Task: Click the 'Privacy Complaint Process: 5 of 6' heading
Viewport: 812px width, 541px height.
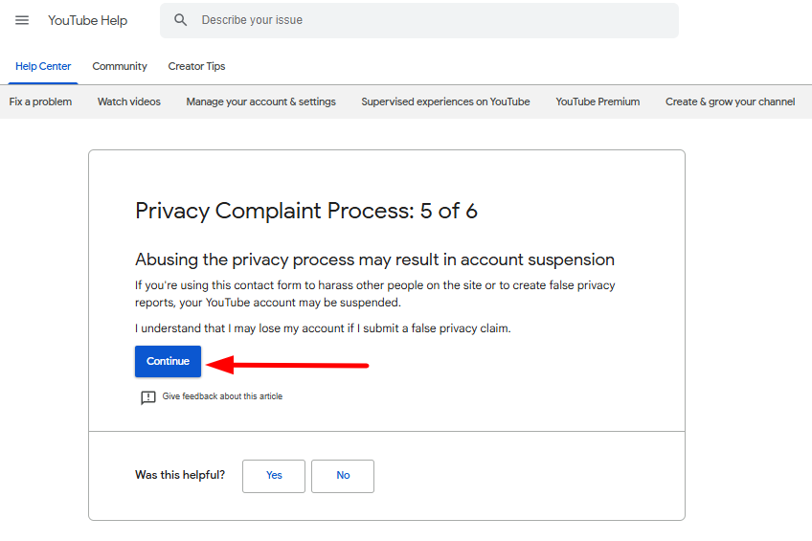Action: click(x=306, y=212)
